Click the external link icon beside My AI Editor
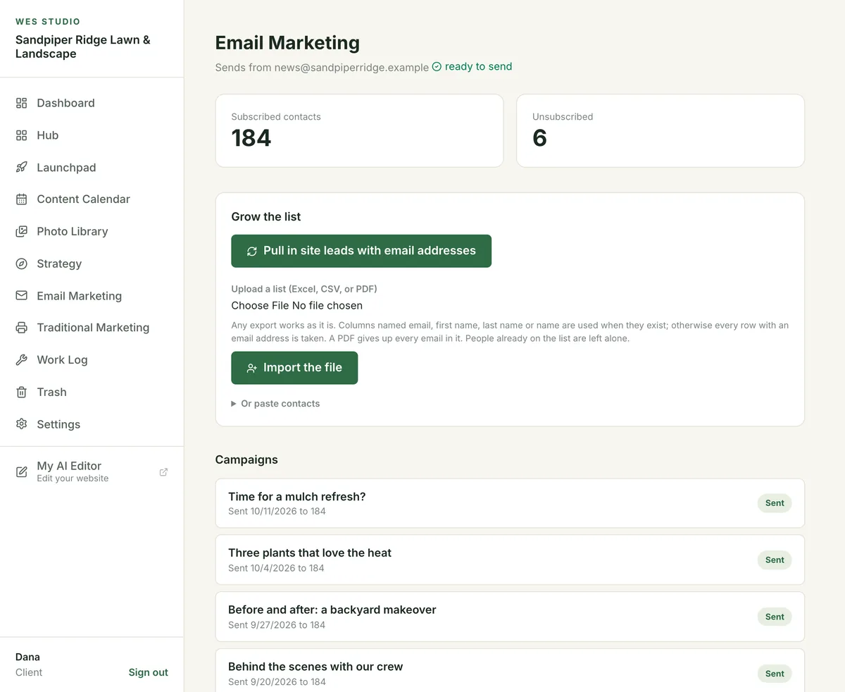 [x=163, y=472]
